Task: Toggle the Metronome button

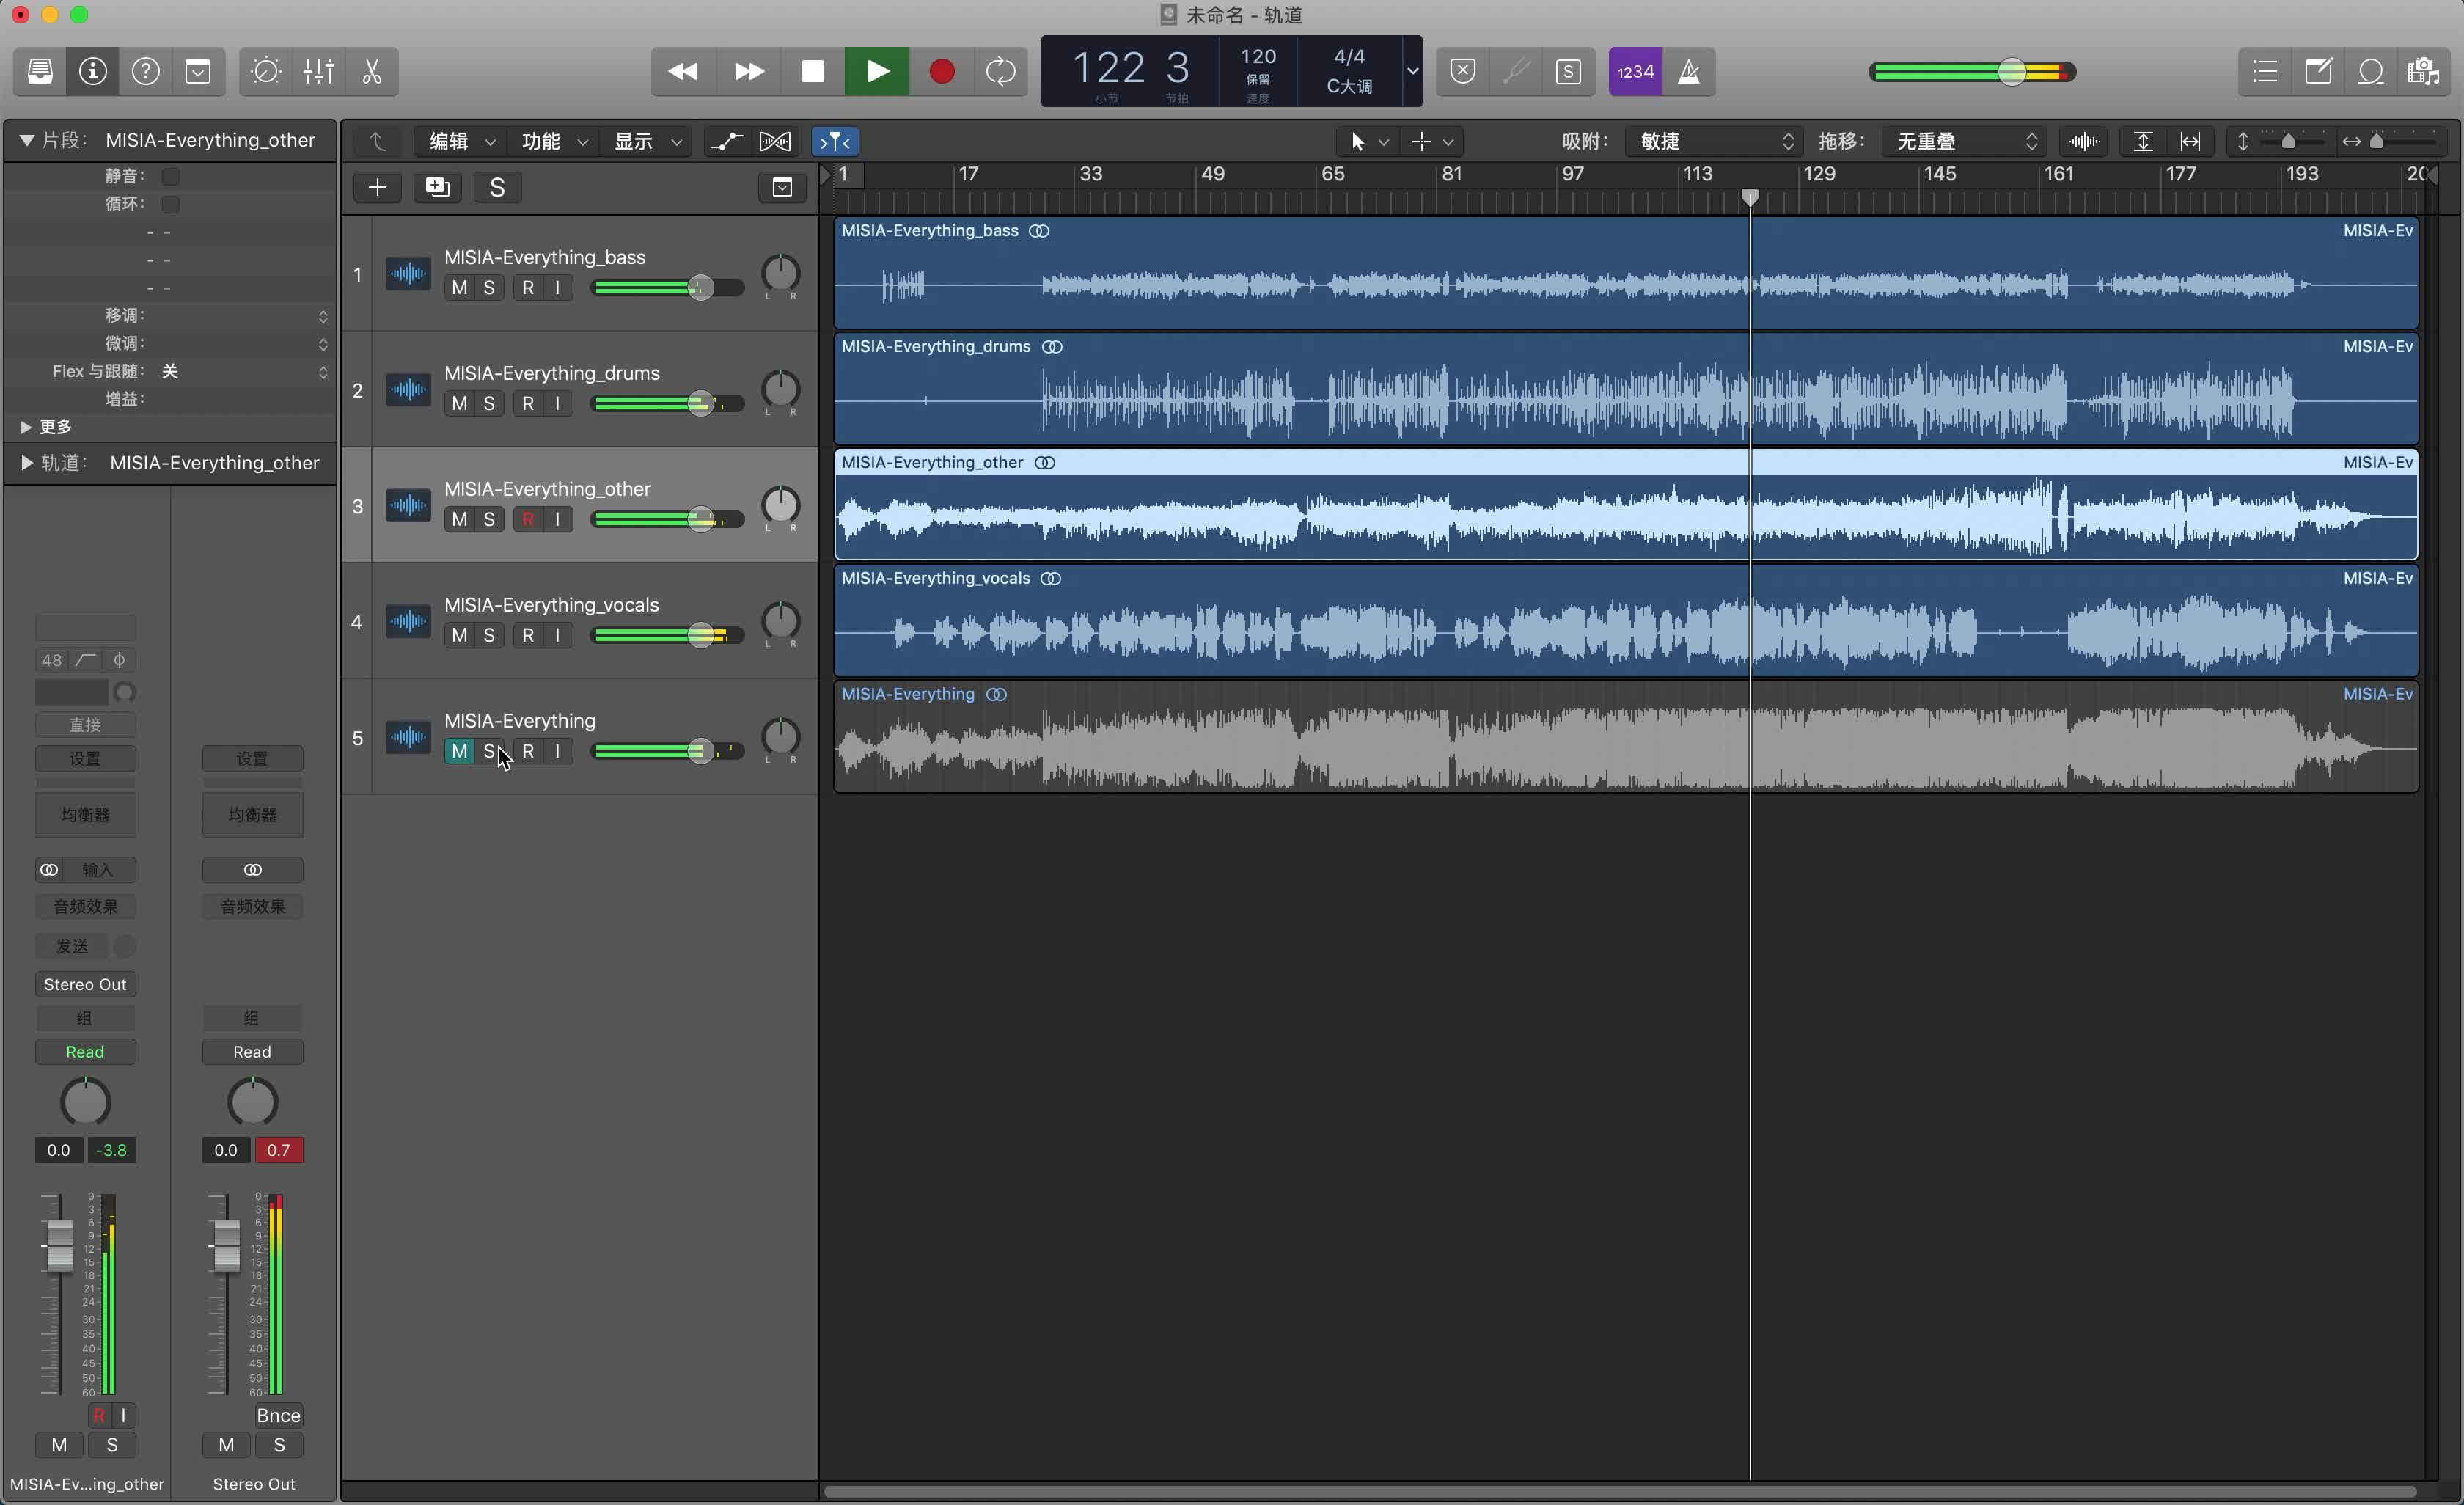Action: (1689, 71)
